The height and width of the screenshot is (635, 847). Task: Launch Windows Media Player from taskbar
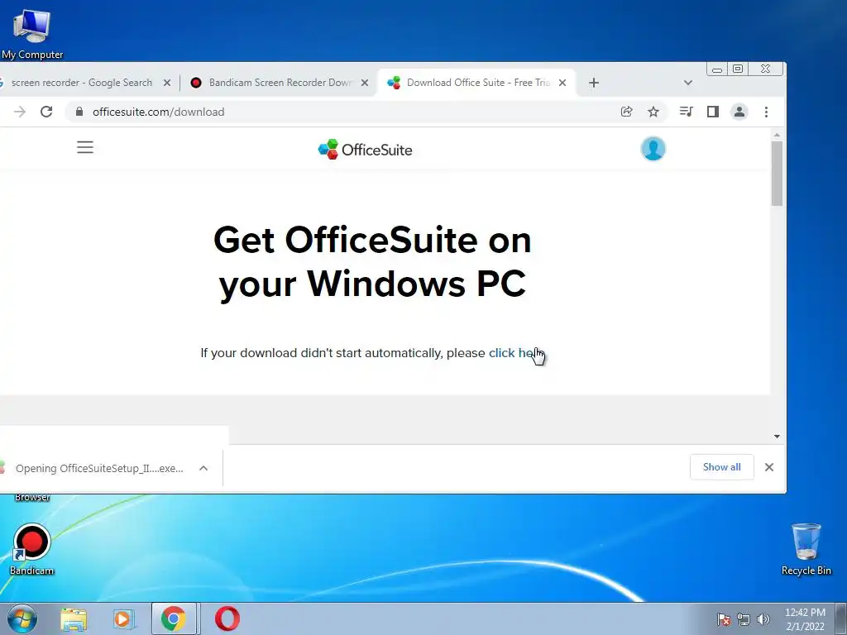click(x=123, y=619)
